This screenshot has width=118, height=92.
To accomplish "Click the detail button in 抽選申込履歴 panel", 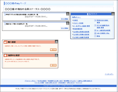I will click(x=53, y=65).
